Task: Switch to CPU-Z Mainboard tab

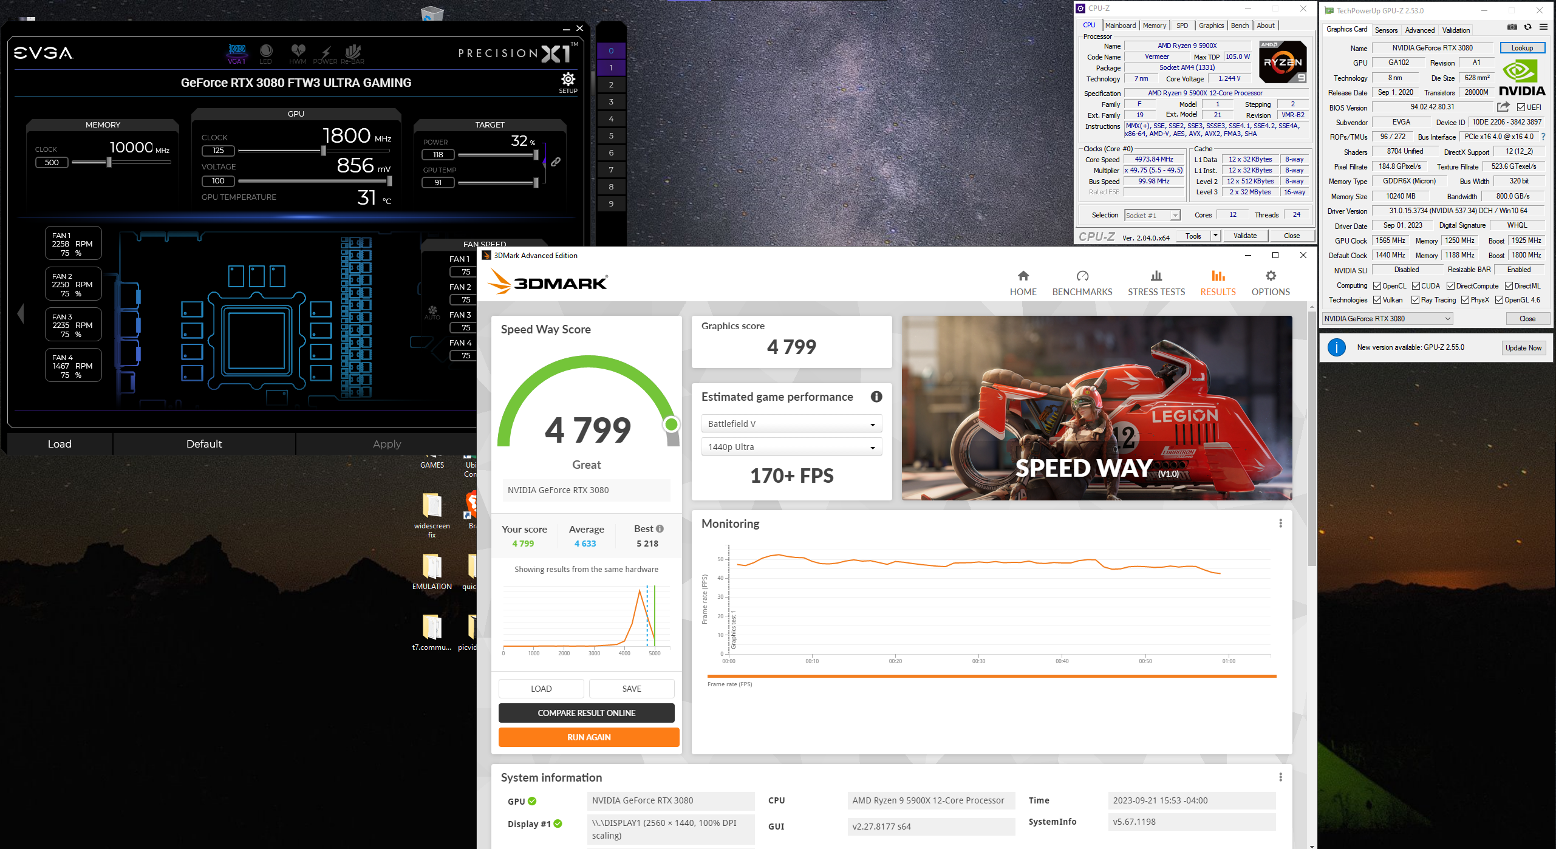Action: click(1121, 26)
